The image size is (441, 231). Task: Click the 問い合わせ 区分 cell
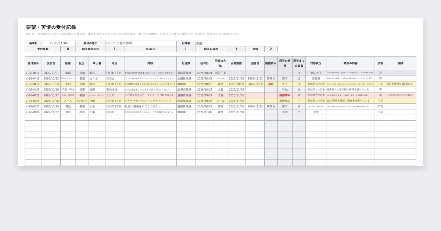(82, 100)
